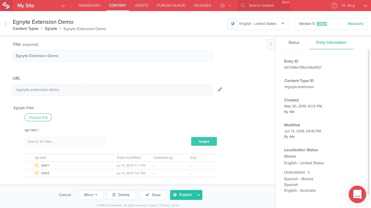Sort by Date modified column header
This screenshot has width=371, height=208.
[x=129, y=158]
